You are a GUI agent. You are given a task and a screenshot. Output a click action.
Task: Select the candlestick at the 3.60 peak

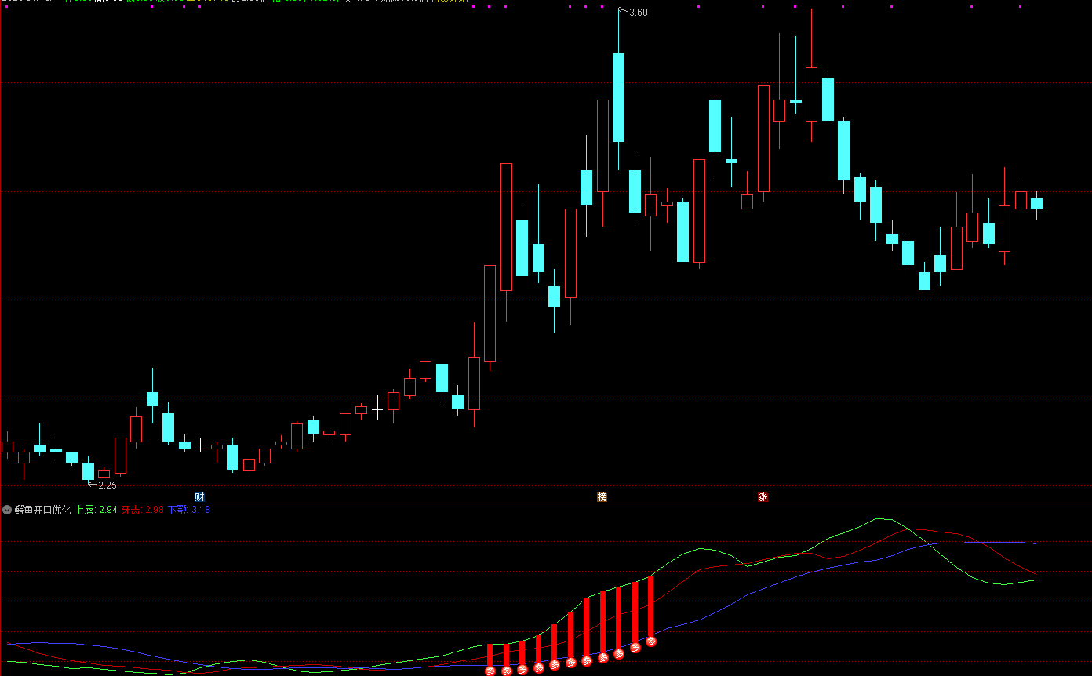tap(618, 97)
